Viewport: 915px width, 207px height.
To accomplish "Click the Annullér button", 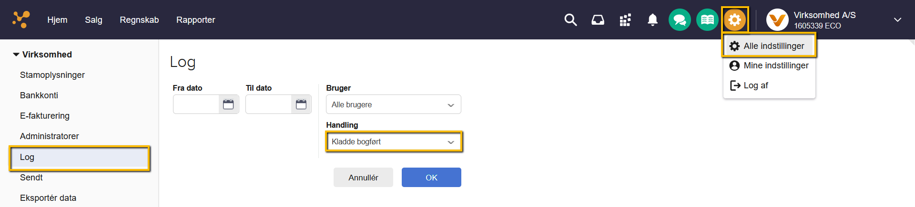I will pos(363,178).
